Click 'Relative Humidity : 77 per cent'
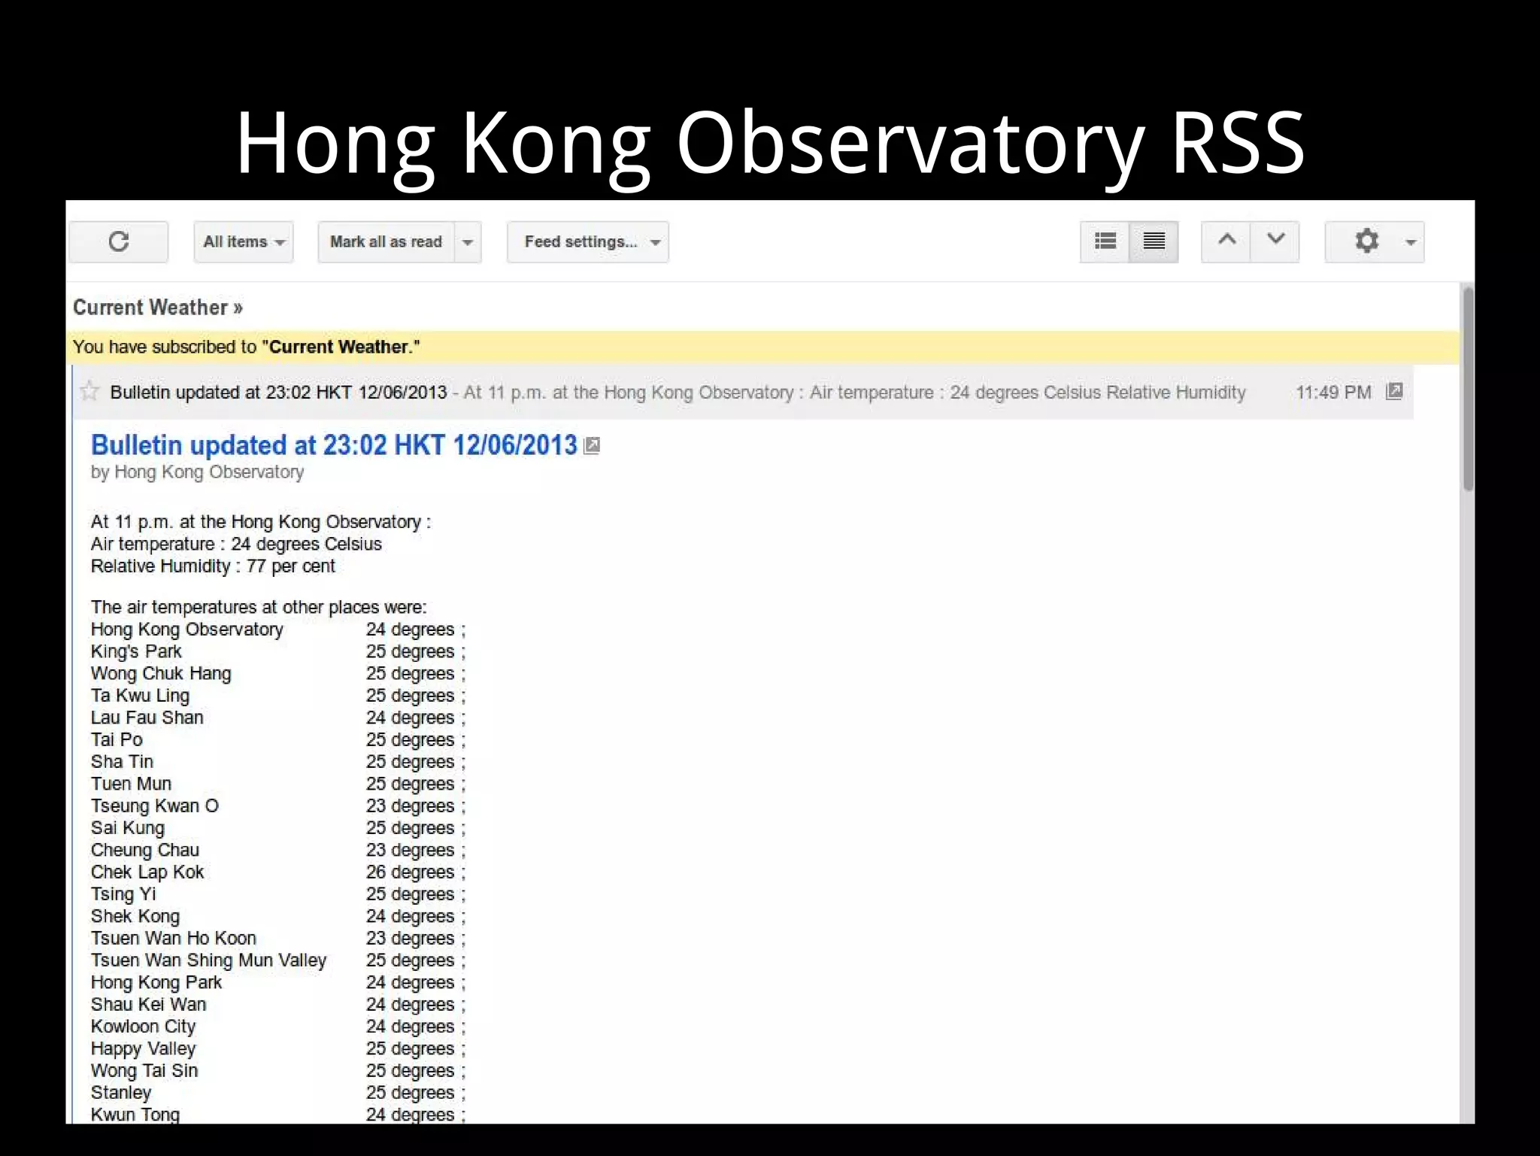The height and width of the screenshot is (1156, 1540). pos(213,566)
